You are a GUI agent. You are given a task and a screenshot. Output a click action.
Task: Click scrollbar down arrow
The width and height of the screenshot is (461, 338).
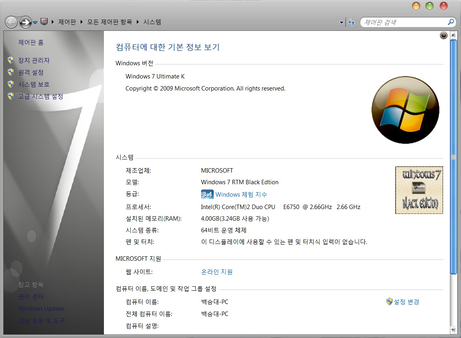tap(453, 330)
